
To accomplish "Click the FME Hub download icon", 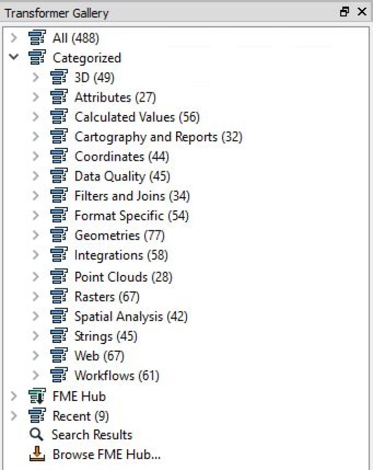I will [37, 396].
